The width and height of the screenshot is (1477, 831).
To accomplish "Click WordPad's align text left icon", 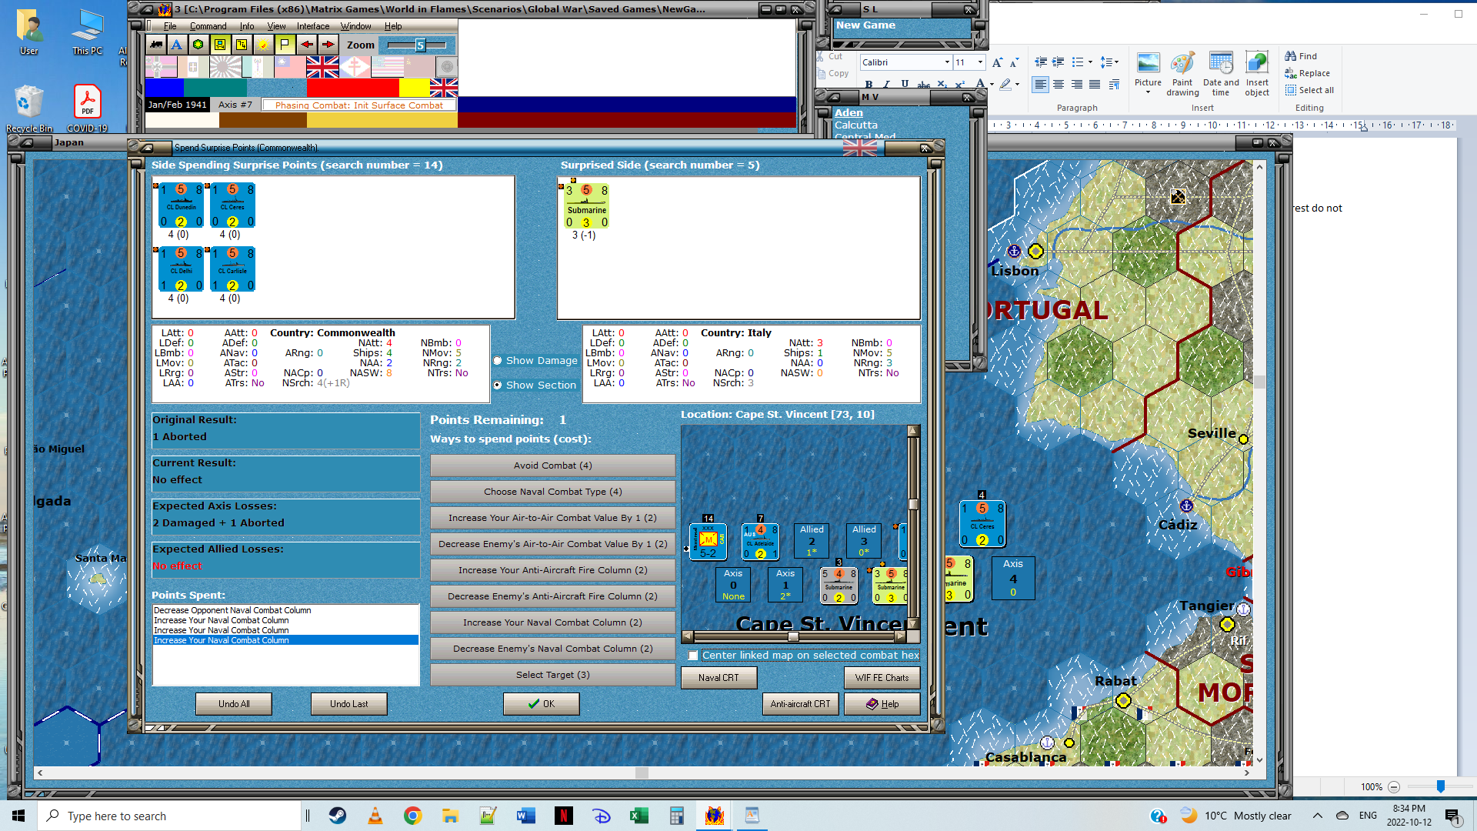I will pos(1040,85).
